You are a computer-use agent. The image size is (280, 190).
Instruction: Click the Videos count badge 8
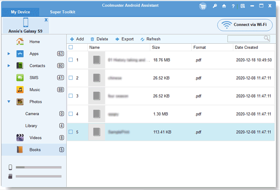(62, 137)
